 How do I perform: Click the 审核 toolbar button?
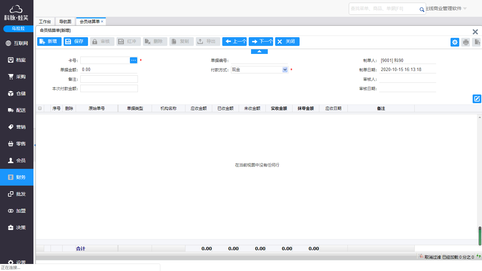(102, 42)
